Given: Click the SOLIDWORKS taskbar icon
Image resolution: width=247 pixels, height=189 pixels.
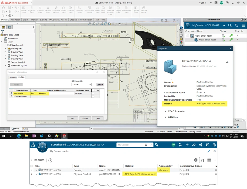Looking at the screenshot, I should click(64, 136).
